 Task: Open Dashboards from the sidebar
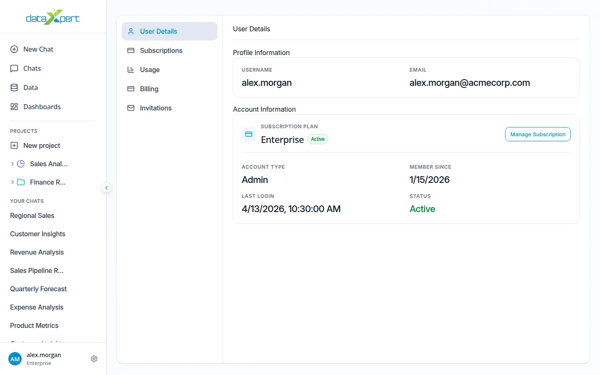[x=53, y=107]
